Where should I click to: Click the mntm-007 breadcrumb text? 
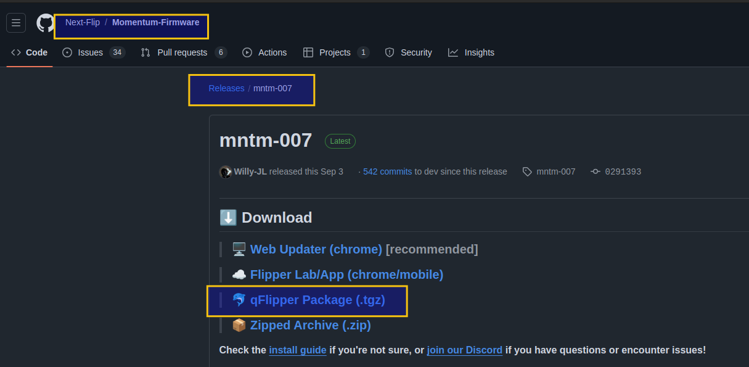pyautogui.click(x=272, y=88)
